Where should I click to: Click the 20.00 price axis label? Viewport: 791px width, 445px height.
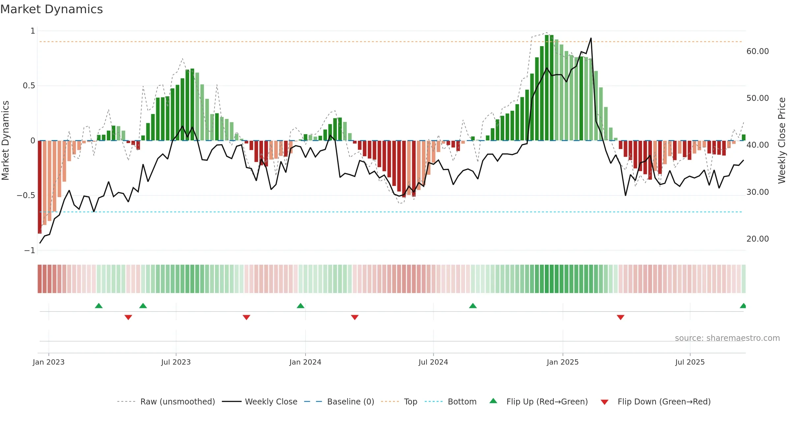(758, 239)
